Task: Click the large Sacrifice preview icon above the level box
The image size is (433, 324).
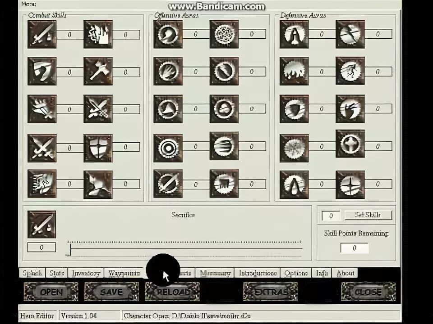Action: click(x=41, y=225)
